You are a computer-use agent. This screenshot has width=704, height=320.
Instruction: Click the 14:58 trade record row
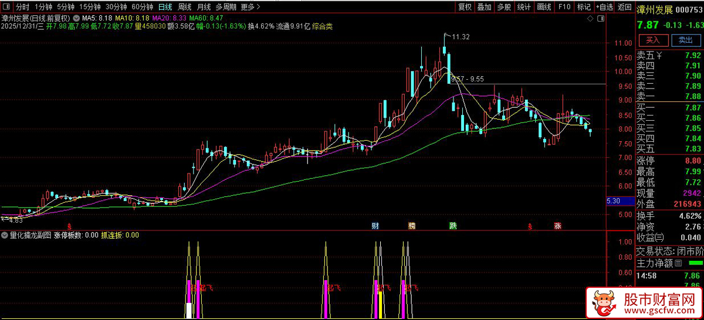(x=670, y=276)
